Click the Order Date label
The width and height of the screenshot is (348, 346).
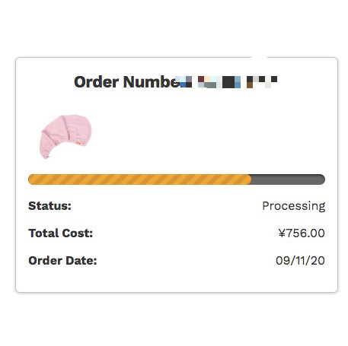(x=62, y=260)
